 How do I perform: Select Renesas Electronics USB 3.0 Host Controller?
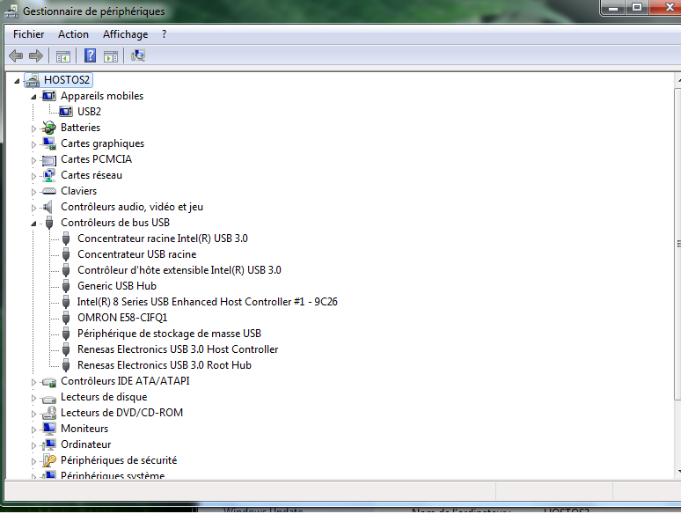pos(178,349)
